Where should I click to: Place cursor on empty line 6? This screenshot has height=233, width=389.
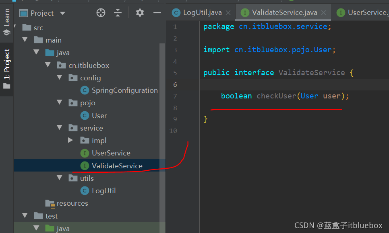294,84
